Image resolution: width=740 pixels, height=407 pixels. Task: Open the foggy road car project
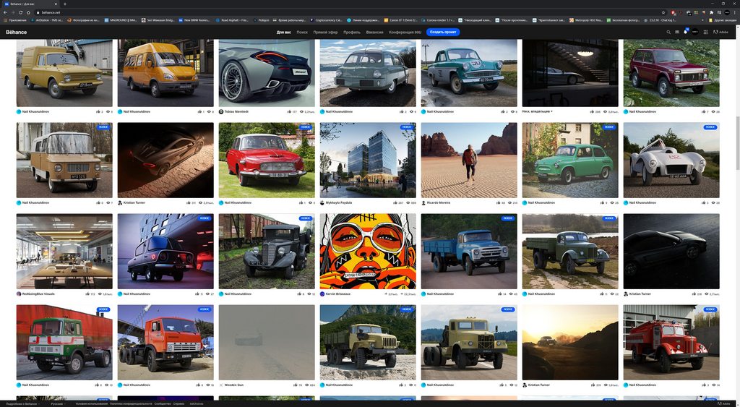[267, 343]
